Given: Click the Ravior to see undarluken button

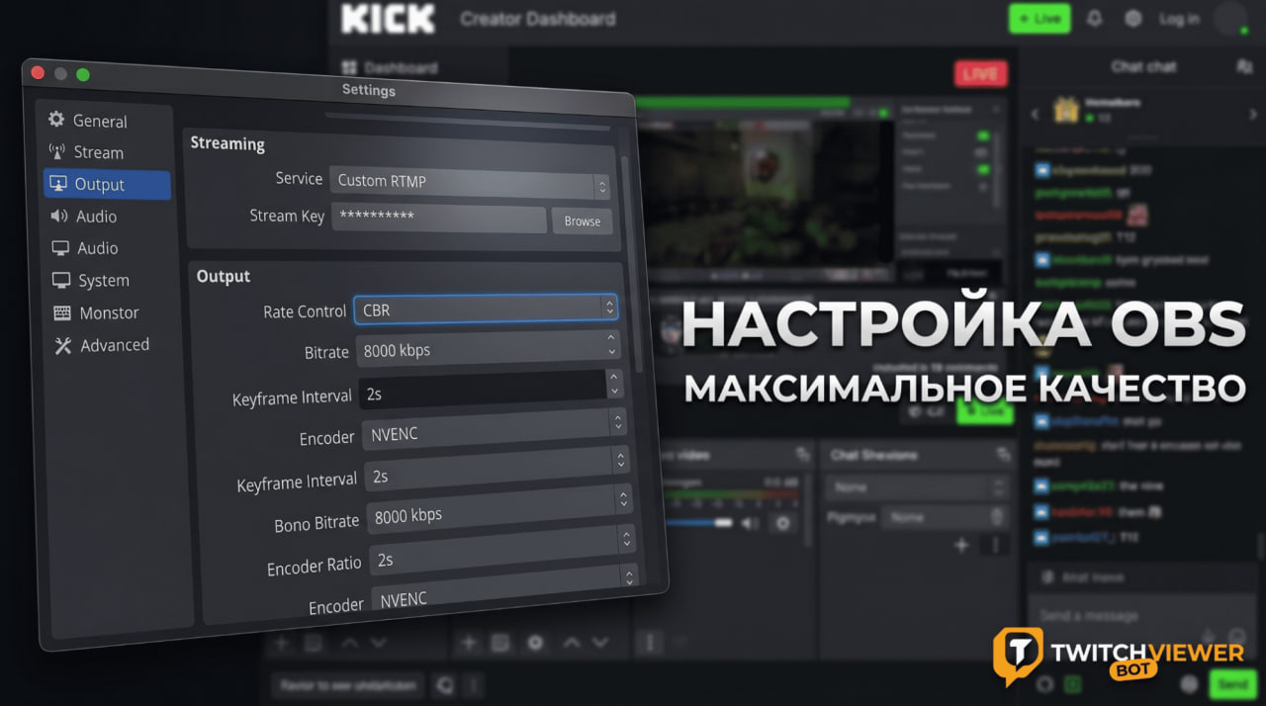Looking at the screenshot, I should coord(347,684).
